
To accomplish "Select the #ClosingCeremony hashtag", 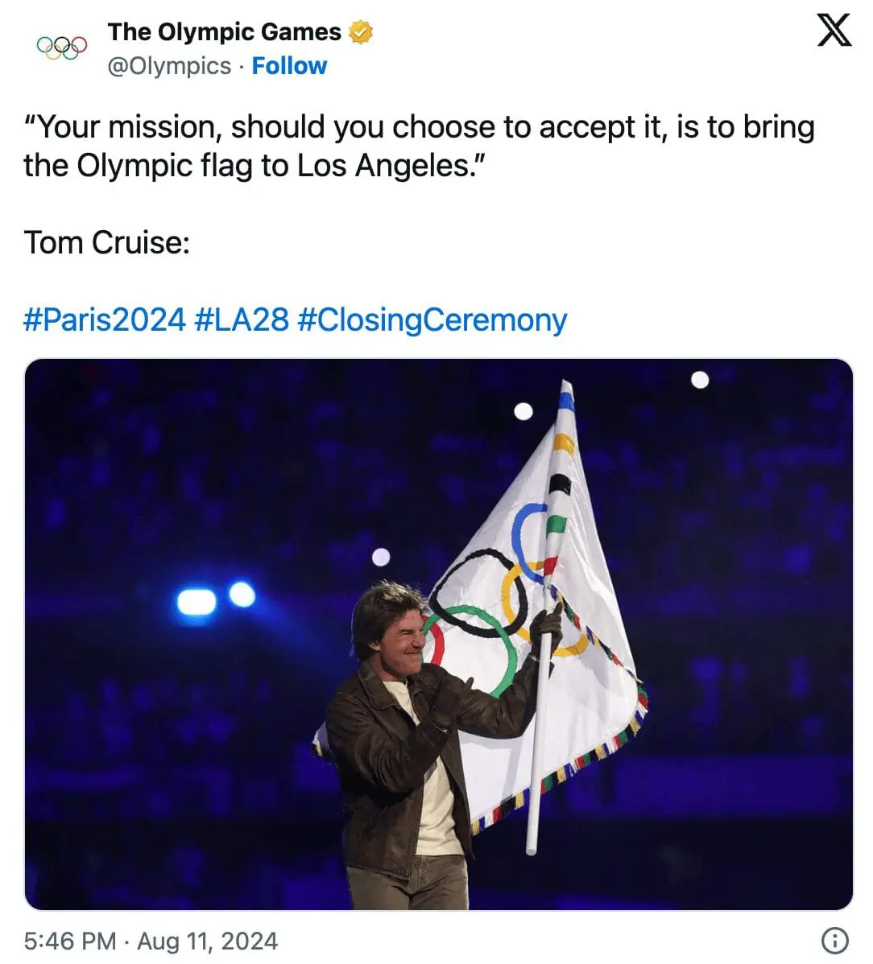I will point(432,319).
